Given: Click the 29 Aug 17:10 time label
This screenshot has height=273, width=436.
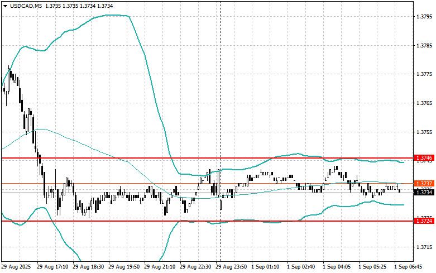Looking at the screenshot, I should (x=52, y=267).
